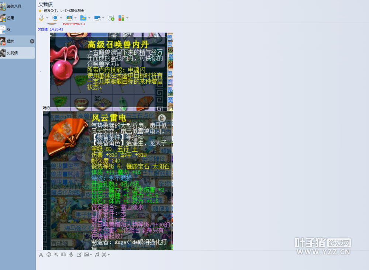This screenshot has width=369, height=270.
Task: Click the 妈的 message text
Action: pyautogui.click(x=46, y=108)
